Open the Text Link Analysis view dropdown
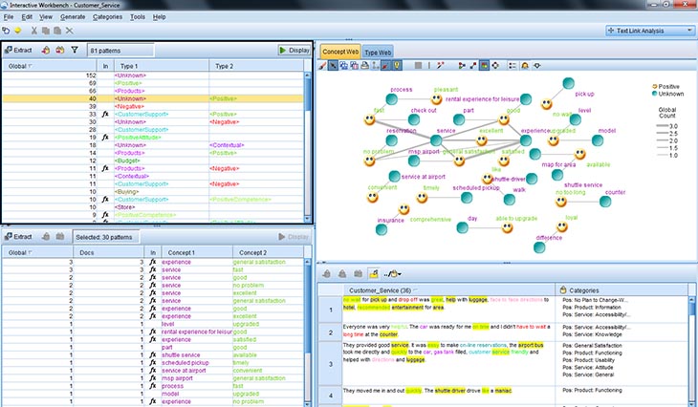The width and height of the screenshot is (698, 407). [648, 31]
